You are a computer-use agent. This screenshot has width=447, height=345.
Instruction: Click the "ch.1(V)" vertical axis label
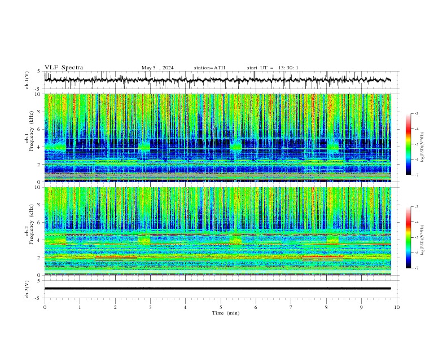point(27,80)
